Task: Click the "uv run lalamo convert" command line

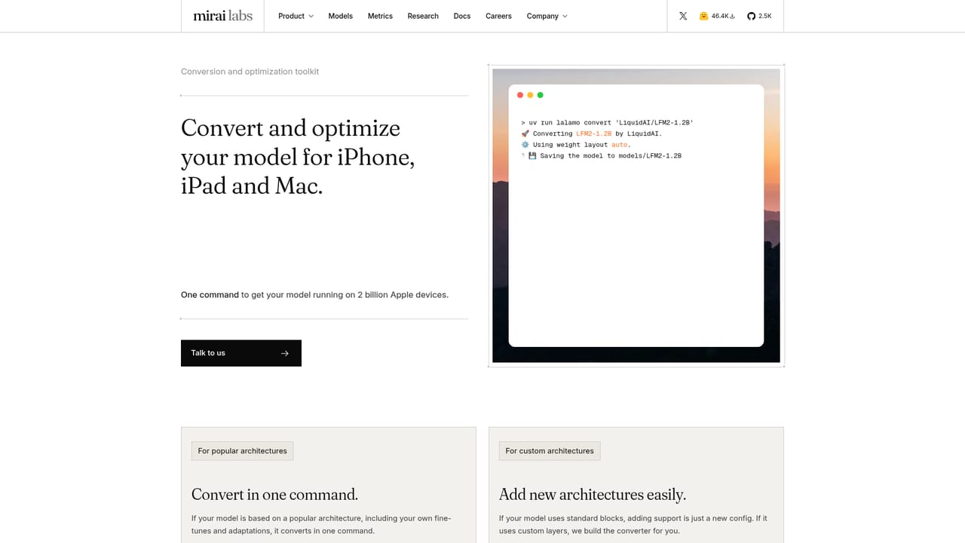Action: pos(607,122)
